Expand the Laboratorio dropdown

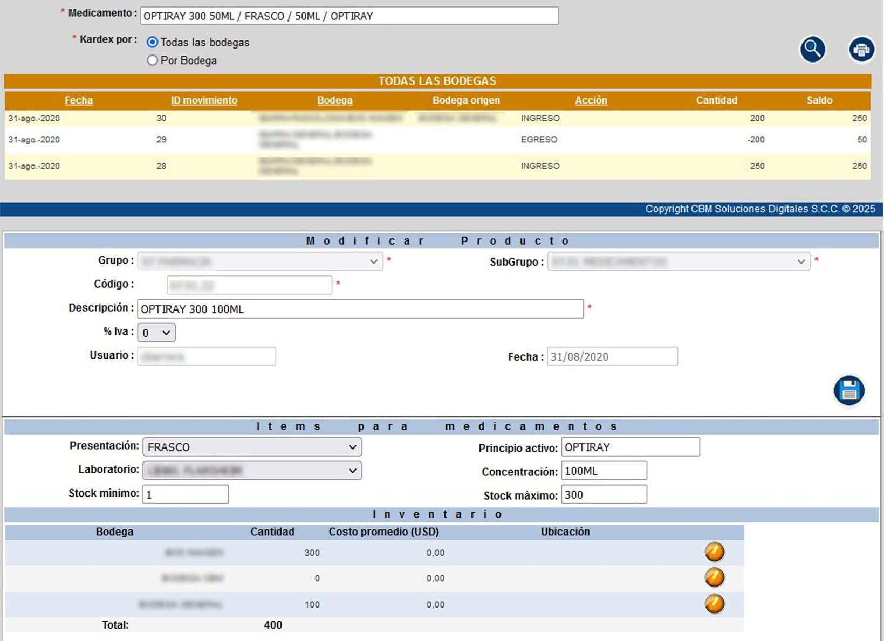tap(252, 471)
